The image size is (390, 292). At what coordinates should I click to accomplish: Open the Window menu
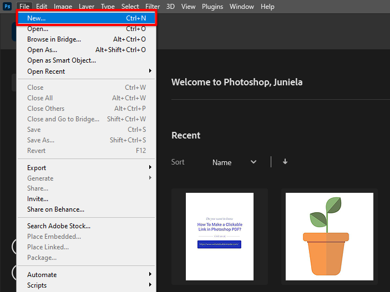tap(241, 7)
